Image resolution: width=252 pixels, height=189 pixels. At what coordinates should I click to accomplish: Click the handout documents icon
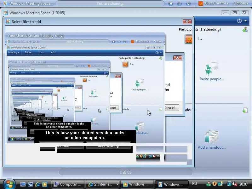click(x=212, y=137)
